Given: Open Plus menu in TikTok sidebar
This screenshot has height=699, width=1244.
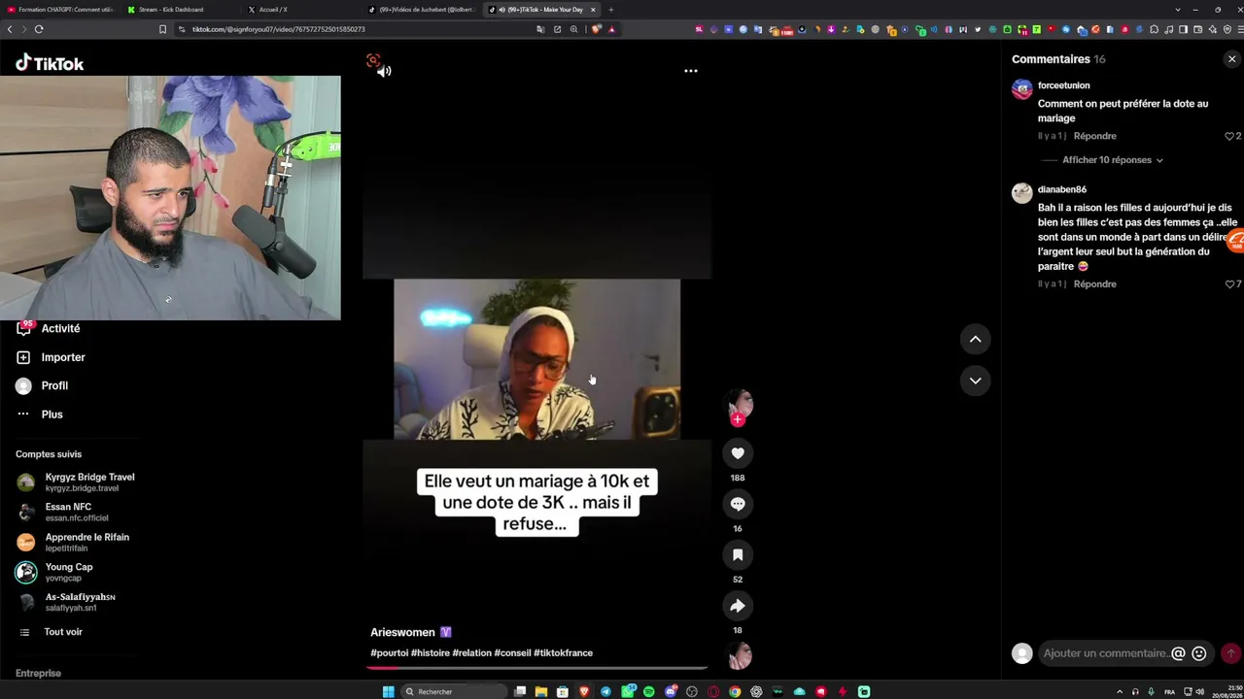Looking at the screenshot, I should (x=39, y=415).
